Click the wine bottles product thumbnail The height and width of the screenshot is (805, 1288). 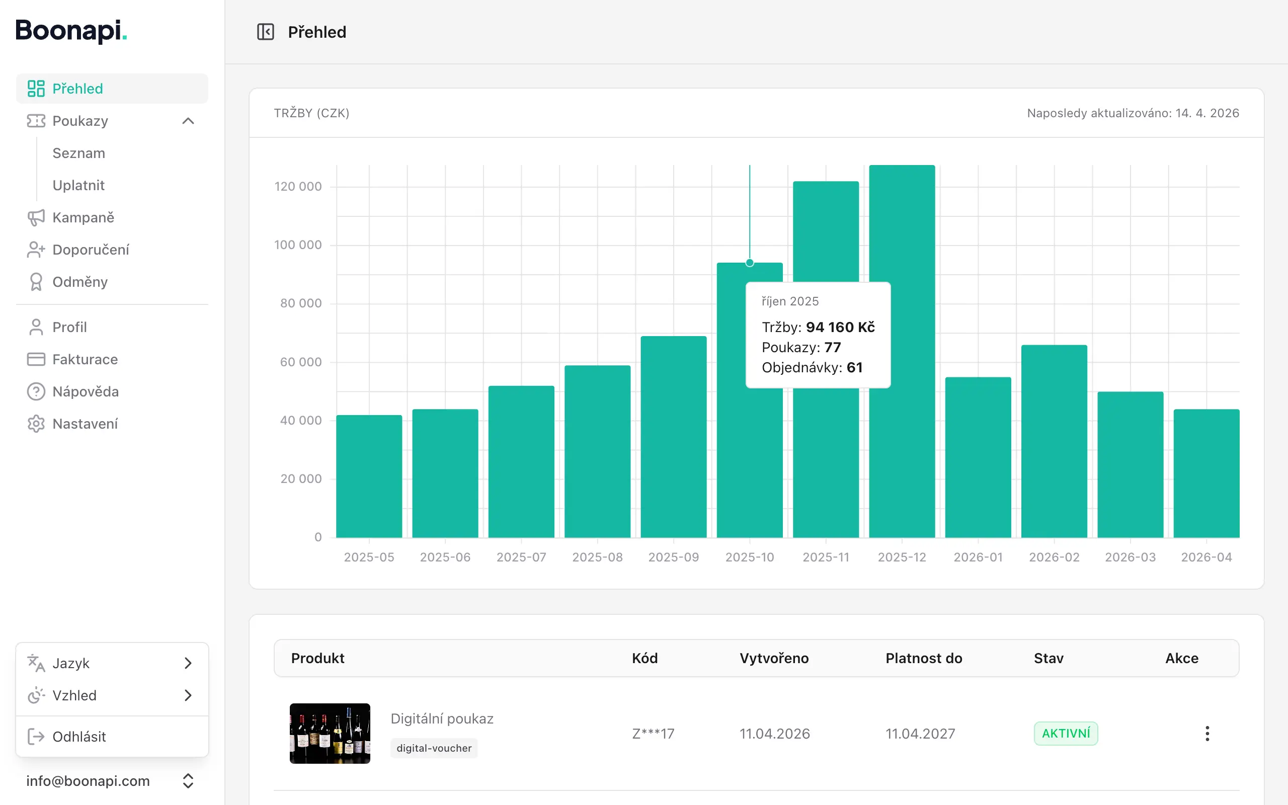(x=330, y=733)
